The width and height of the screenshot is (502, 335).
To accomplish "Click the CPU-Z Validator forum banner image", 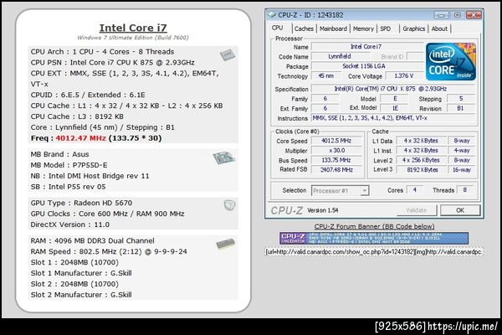I will [374, 238].
